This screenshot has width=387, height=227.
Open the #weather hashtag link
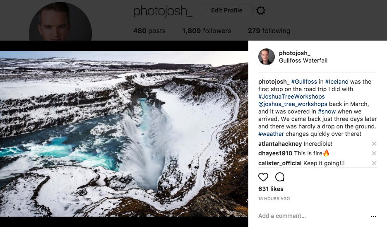click(x=271, y=134)
